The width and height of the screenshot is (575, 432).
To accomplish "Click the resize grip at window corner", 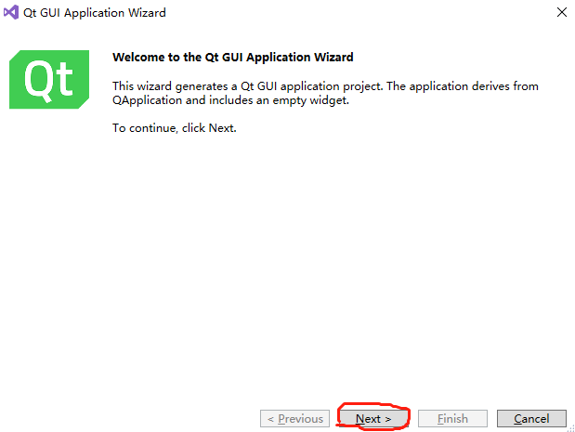I will click(x=570, y=428).
